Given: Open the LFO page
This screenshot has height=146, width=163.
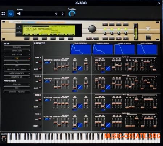Looking at the screenshot, I should [x=17, y=66].
